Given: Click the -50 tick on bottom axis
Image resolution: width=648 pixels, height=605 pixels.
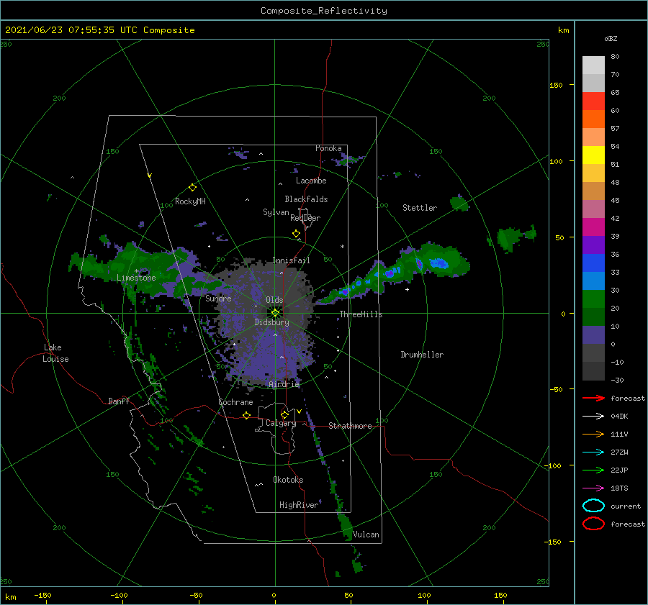Looking at the screenshot, I should tap(196, 595).
